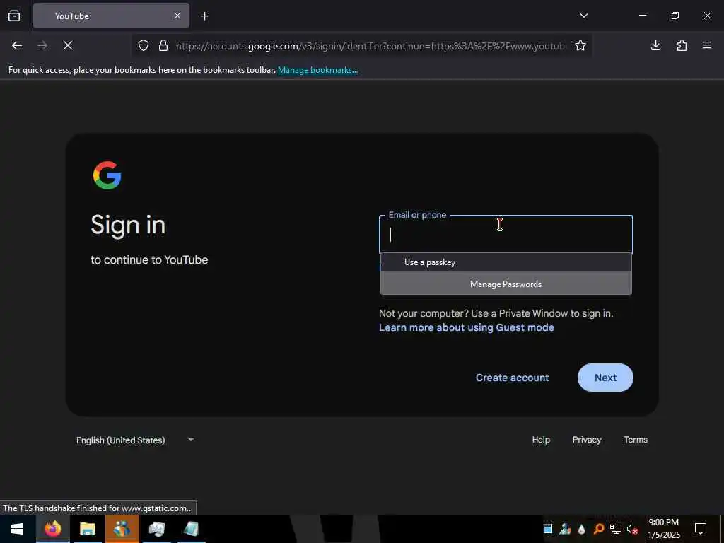
Task: Open the Firefox application menu
Action: pos(707,45)
